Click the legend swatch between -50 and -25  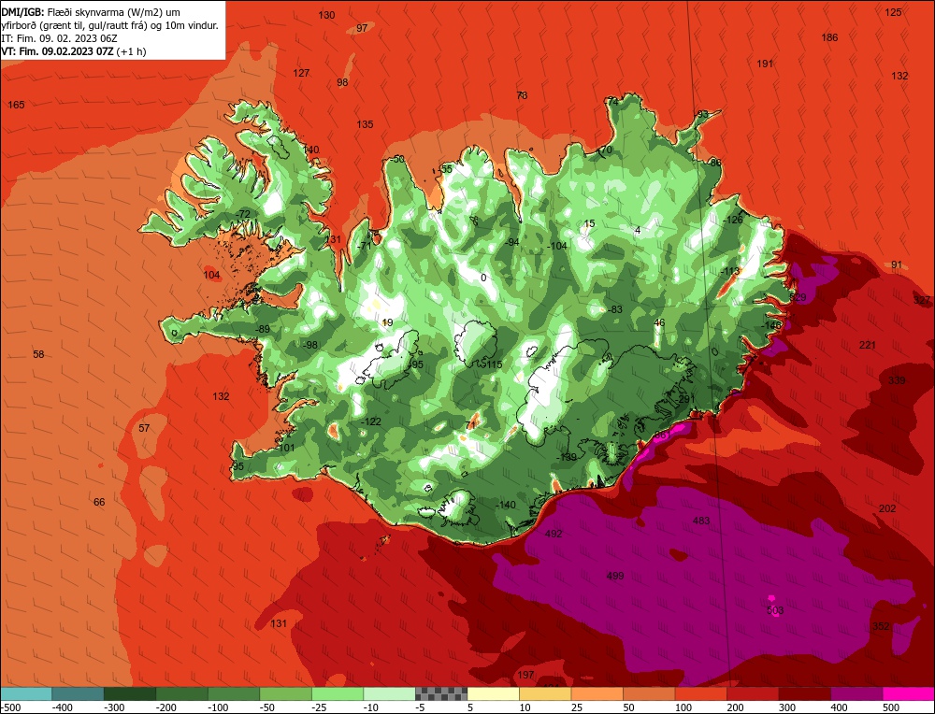(x=285, y=693)
